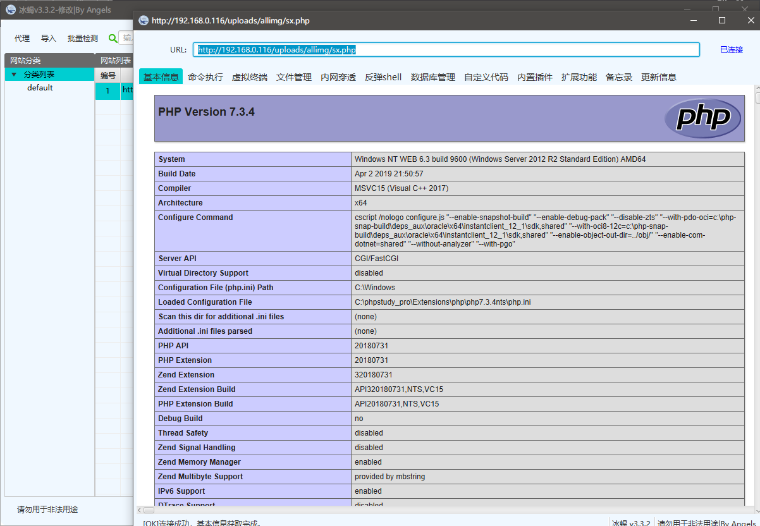Screen dimensions: 760x526
Task: Click the System row label
Action: point(171,159)
